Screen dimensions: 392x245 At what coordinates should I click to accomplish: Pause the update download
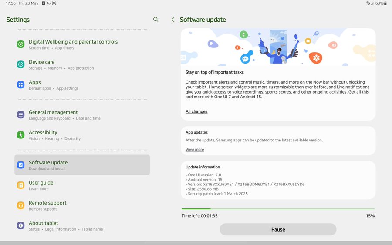point(278,229)
